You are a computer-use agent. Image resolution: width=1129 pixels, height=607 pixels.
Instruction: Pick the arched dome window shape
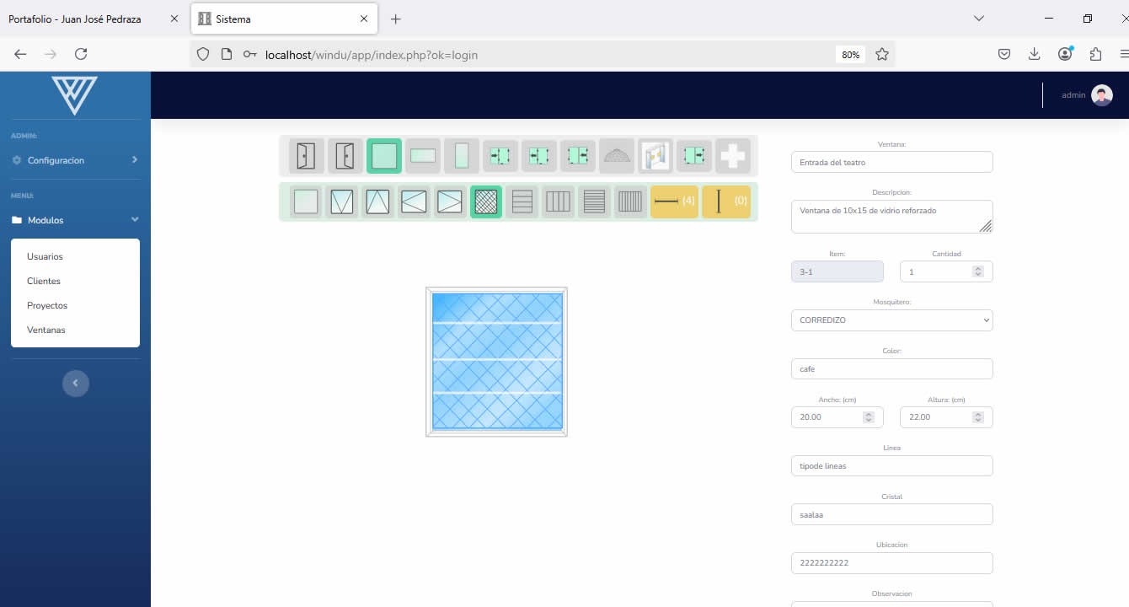617,156
